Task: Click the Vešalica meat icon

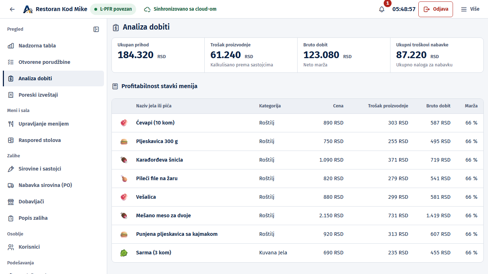Action: coord(124,197)
